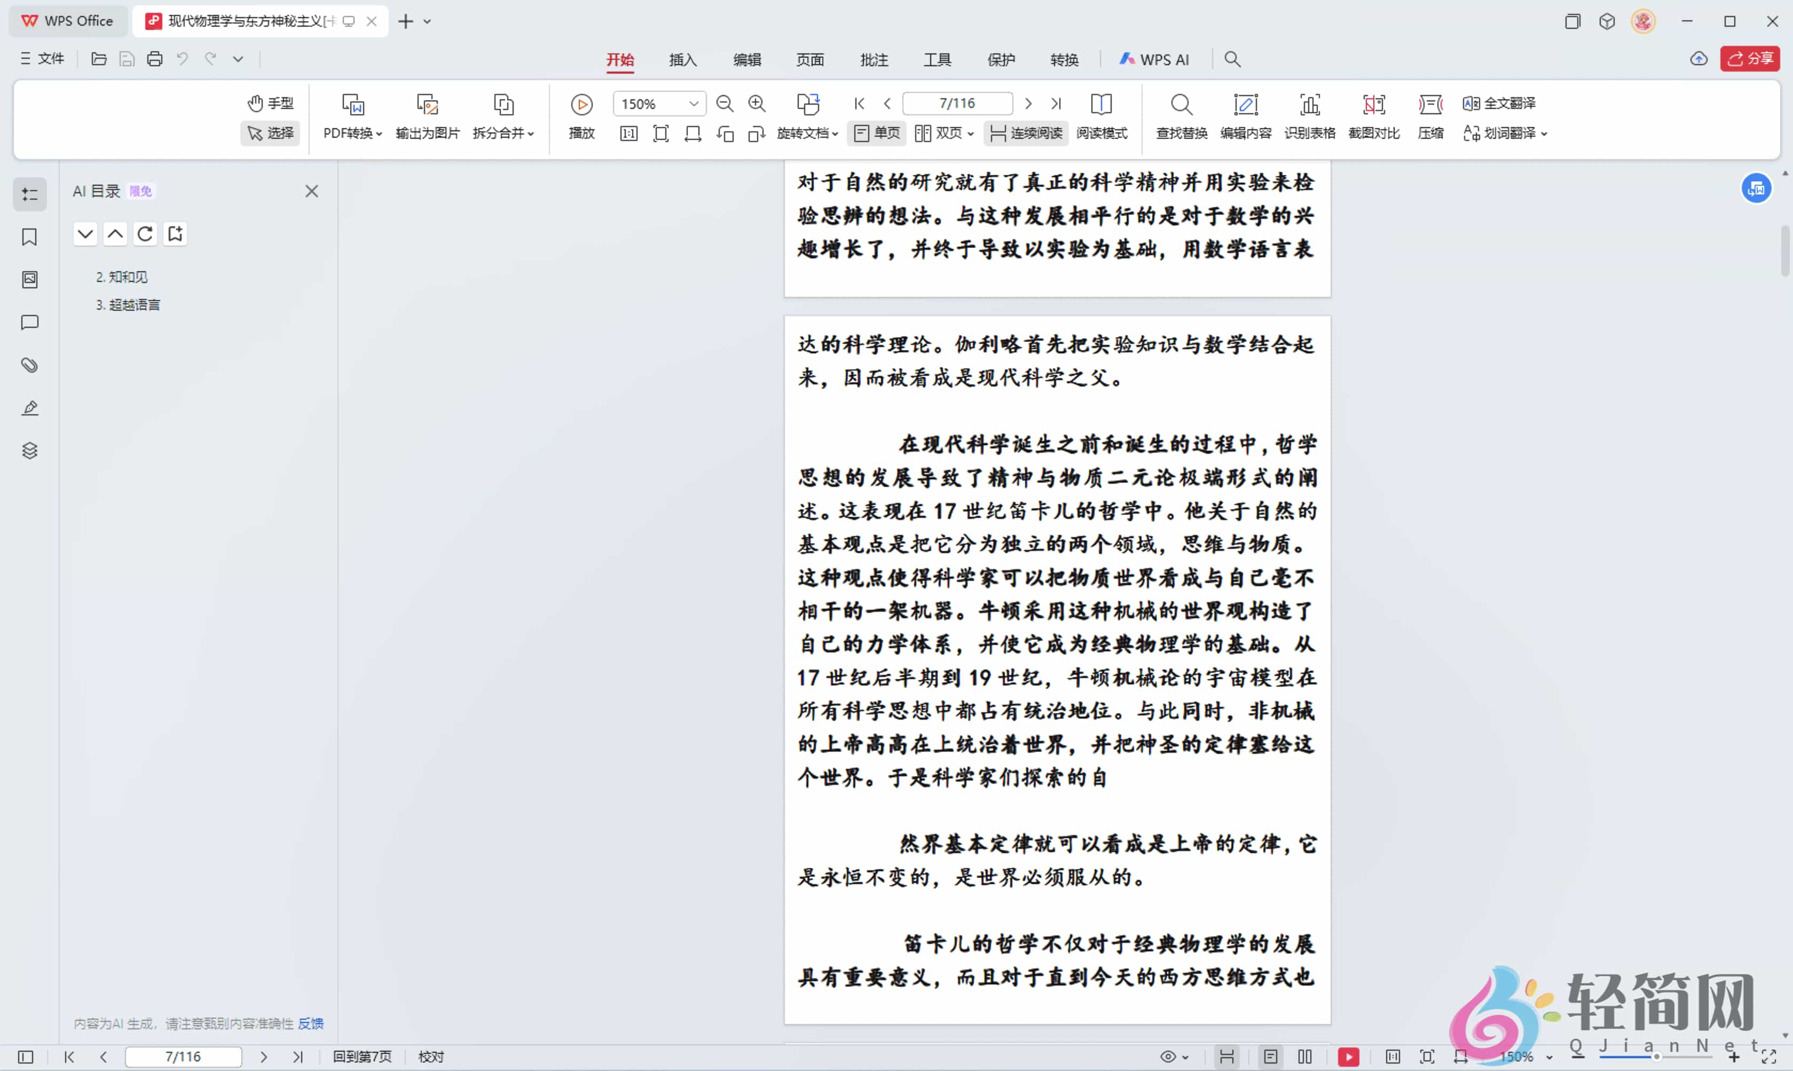Select the 手型 (hand) tool
The image size is (1793, 1071).
[x=269, y=103]
